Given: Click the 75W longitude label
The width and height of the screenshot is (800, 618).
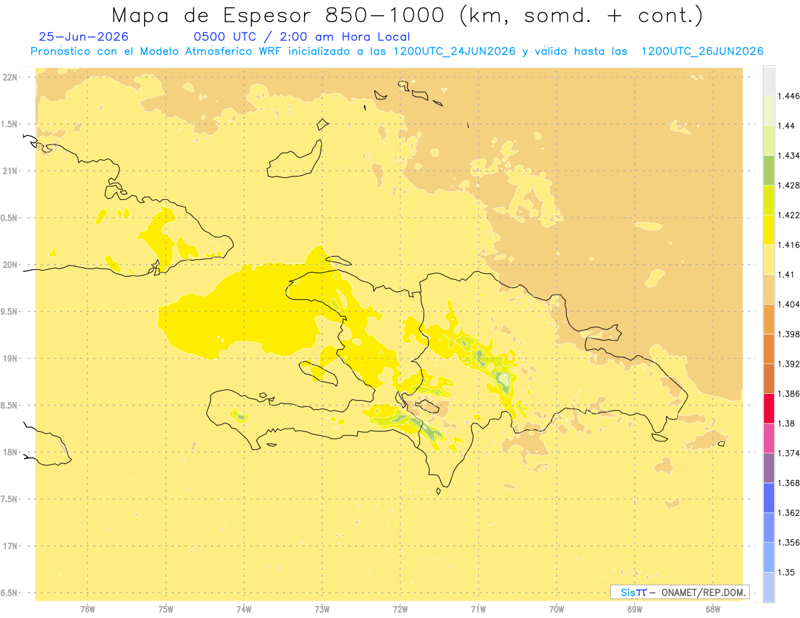Looking at the screenshot, I should tap(166, 609).
